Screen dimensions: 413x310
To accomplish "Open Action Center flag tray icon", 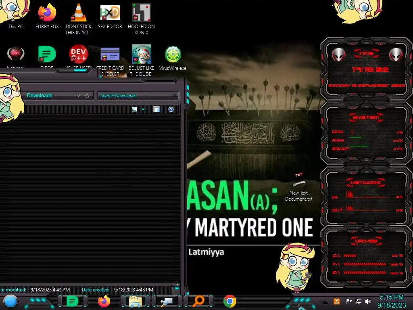I will tap(348, 301).
